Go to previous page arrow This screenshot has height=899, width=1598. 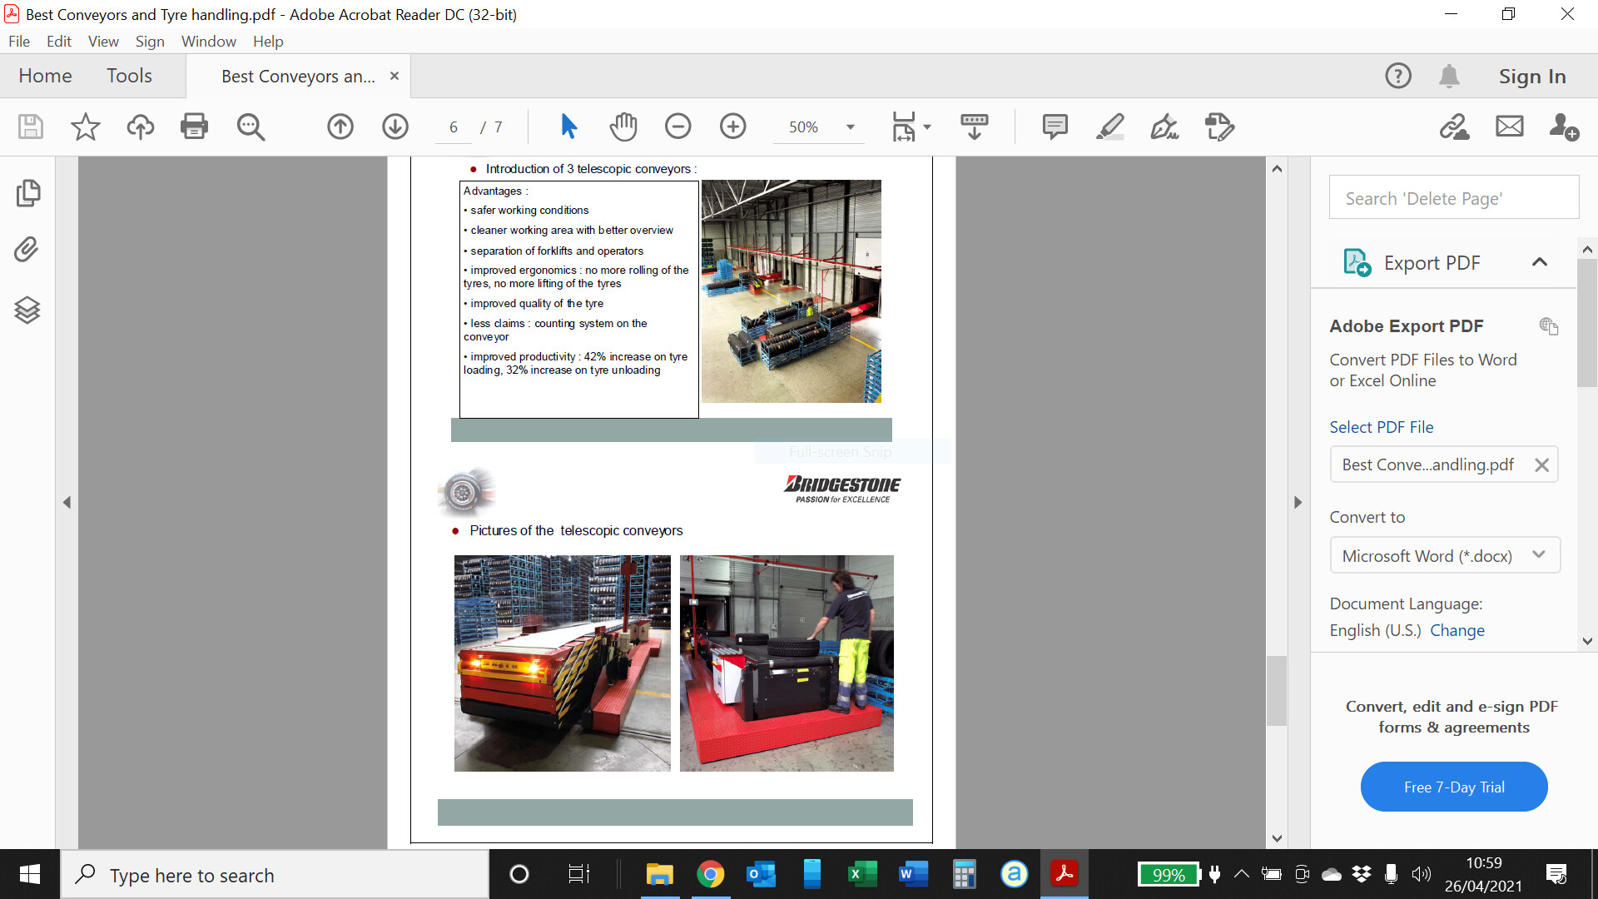[x=340, y=127]
